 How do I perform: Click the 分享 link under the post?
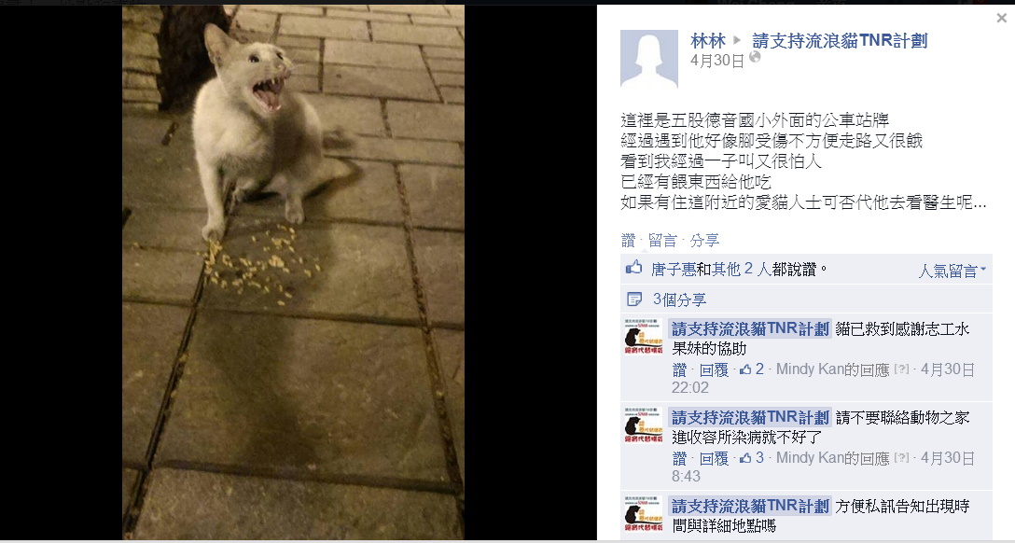click(x=704, y=241)
